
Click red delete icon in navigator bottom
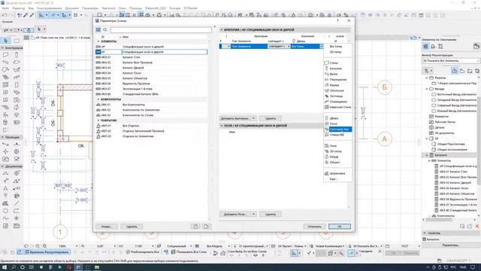(x=477, y=226)
